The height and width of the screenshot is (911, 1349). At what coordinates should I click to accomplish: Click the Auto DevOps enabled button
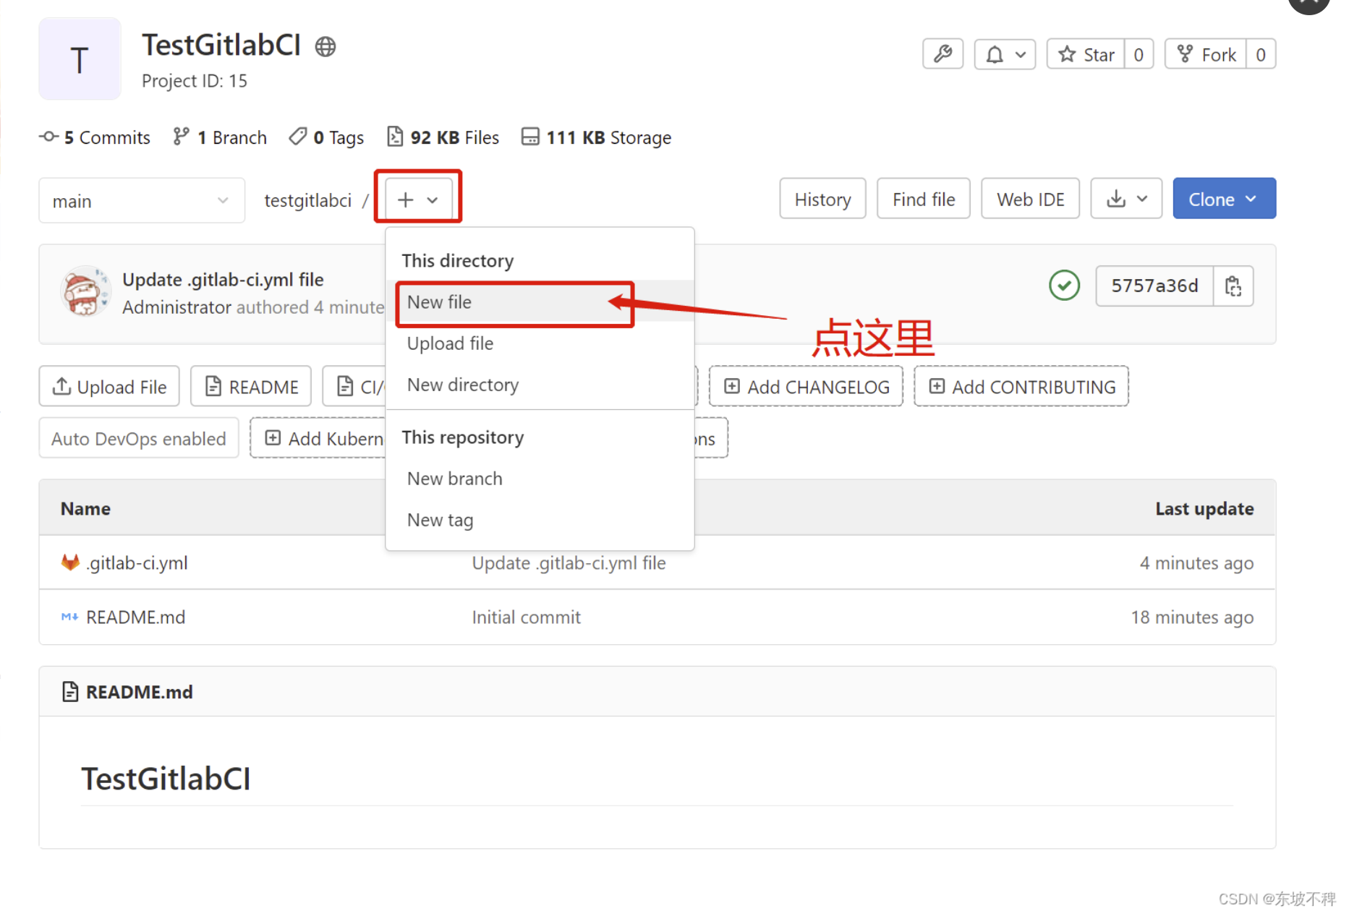point(139,438)
